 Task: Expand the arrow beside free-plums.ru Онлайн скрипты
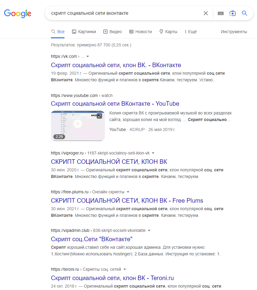coord(128,192)
